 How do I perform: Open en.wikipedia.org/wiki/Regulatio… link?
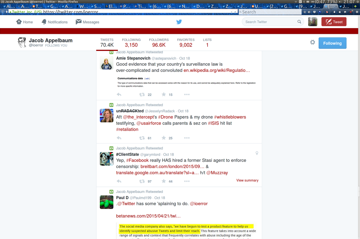(217, 70)
